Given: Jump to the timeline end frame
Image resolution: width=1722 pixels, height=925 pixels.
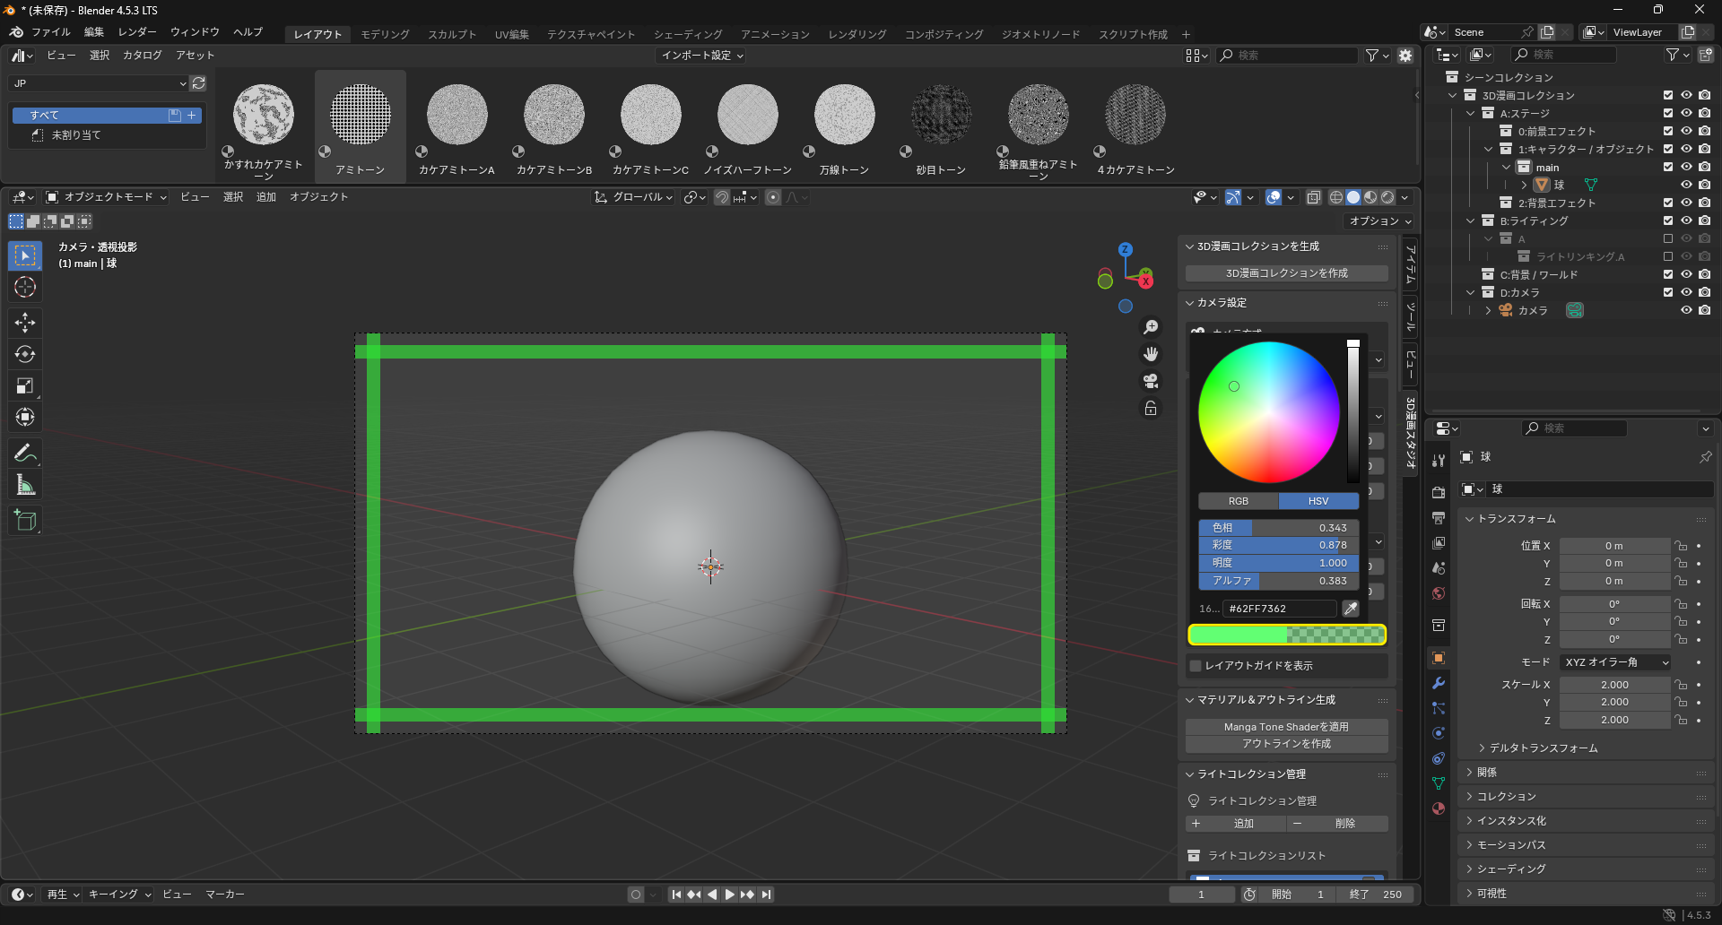Looking at the screenshot, I should [766, 895].
